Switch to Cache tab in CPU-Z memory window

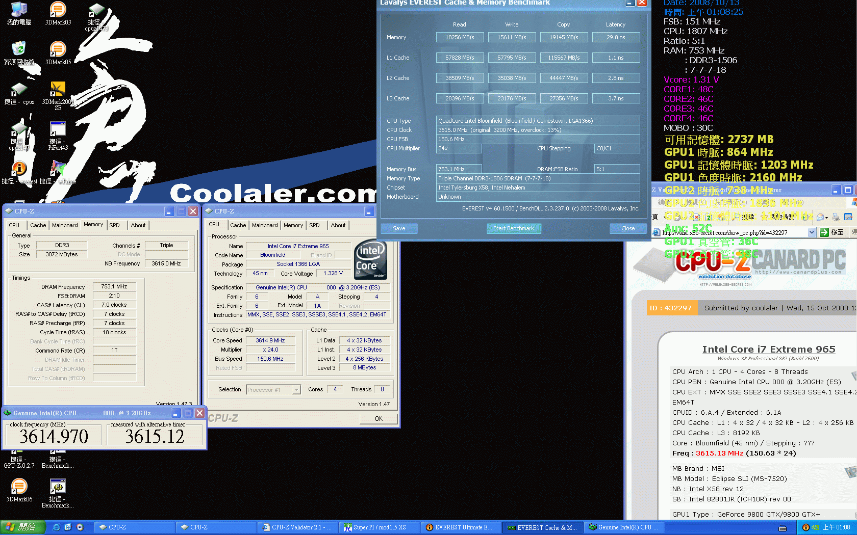[x=38, y=225]
